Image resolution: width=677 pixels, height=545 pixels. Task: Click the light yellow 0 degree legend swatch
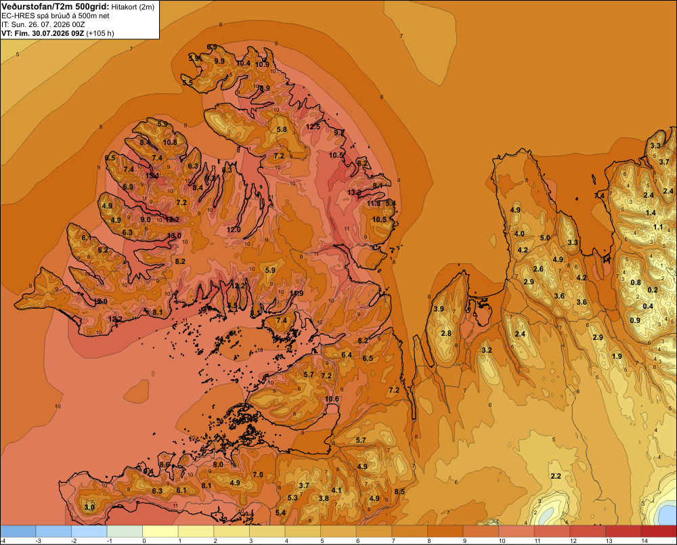(x=160, y=531)
